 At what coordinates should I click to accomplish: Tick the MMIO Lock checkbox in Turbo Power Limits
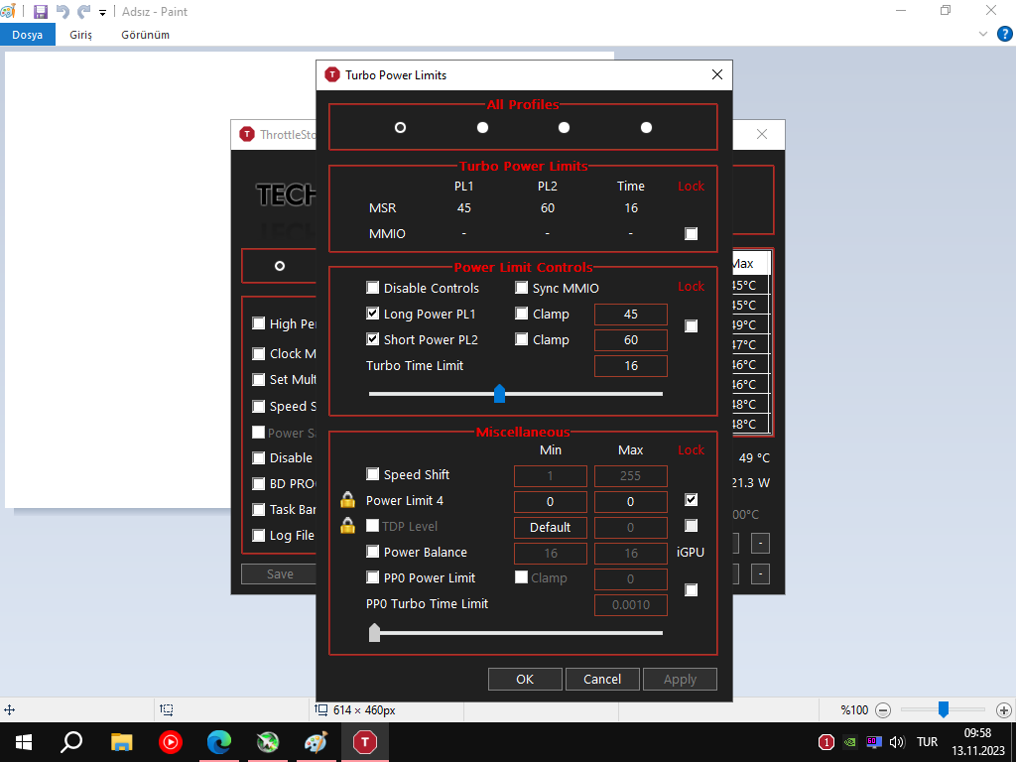pyautogui.click(x=692, y=234)
